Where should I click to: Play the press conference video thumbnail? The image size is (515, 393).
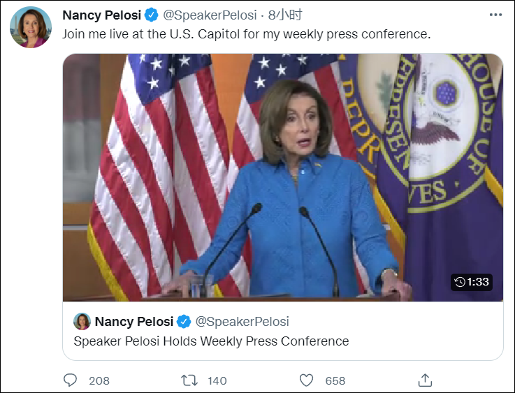(x=282, y=177)
